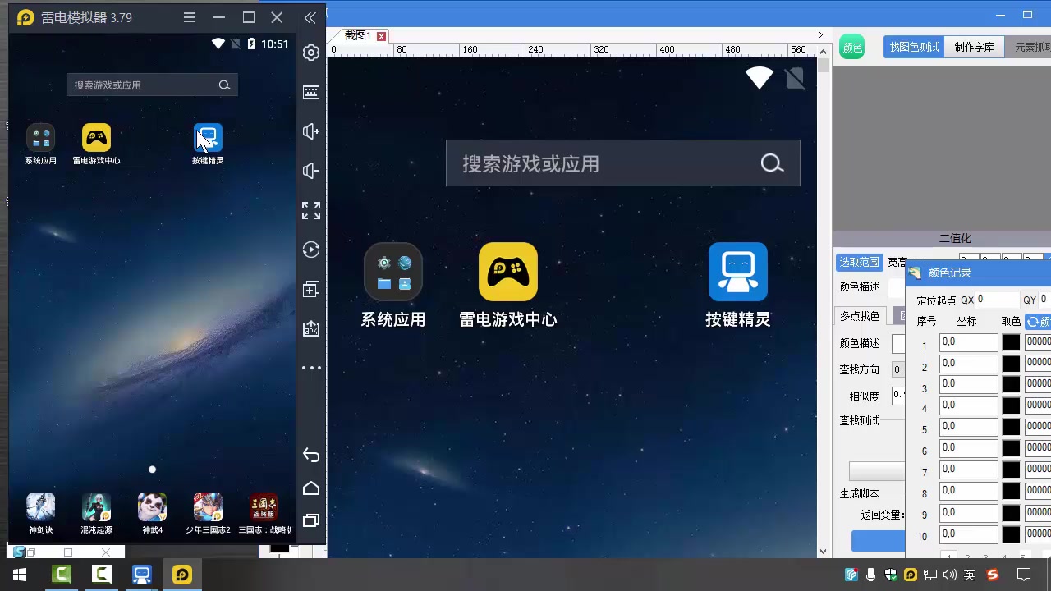Screen dimensions: 1051x591
Task: Click the fullscreen icon in emulator sidebar
Action: 310,211
